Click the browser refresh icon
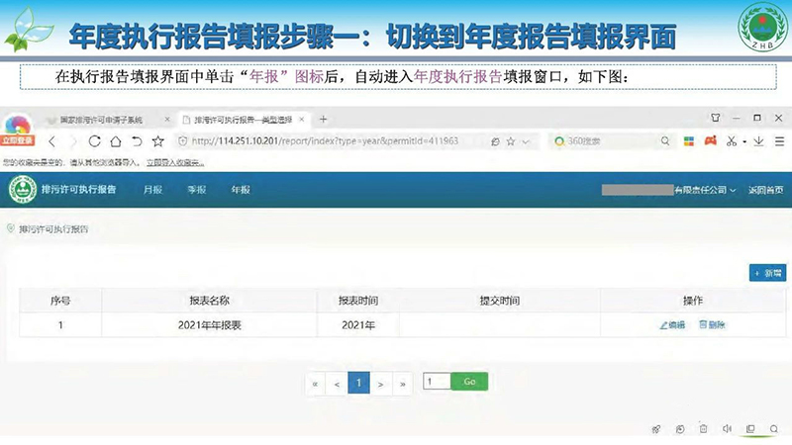The width and height of the screenshot is (792, 445). tap(95, 141)
